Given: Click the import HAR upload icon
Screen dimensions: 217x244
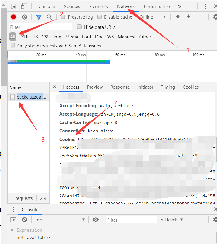Looking at the screenshot, I should (x=178, y=17).
